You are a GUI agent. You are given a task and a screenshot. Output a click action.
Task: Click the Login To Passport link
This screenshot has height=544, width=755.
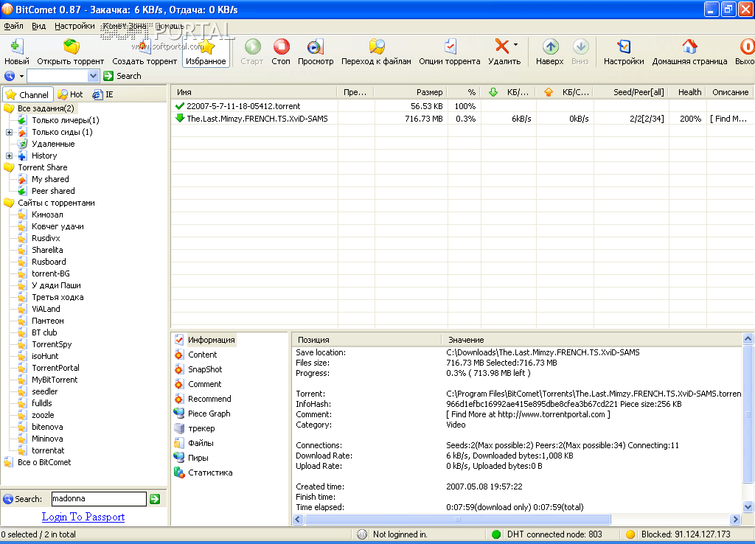pos(83,517)
